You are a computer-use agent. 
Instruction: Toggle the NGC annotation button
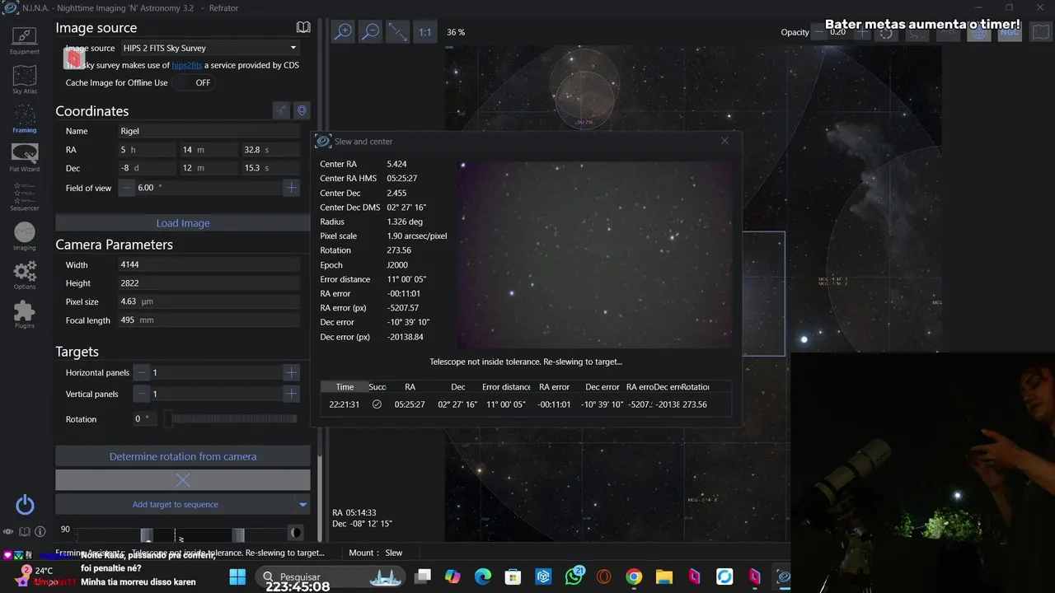click(x=1010, y=32)
